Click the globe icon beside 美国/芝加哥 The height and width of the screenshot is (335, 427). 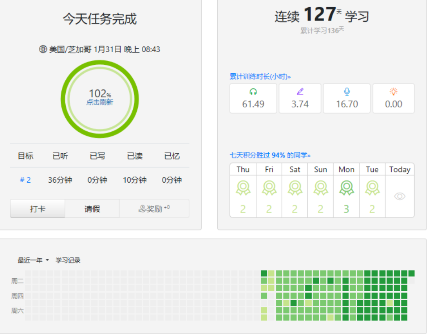pyautogui.click(x=43, y=49)
